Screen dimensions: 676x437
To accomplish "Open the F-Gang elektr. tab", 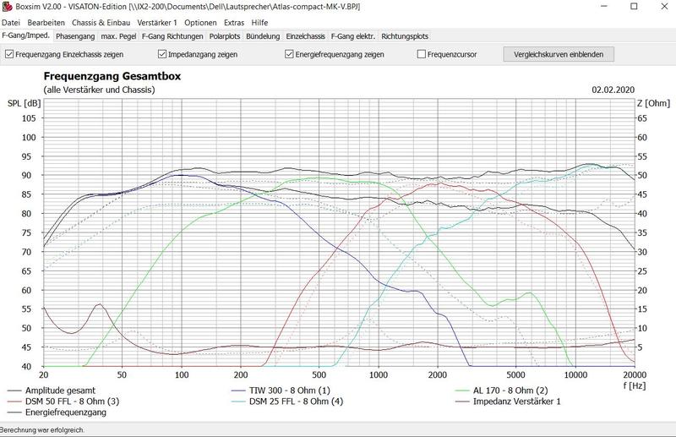I will pyautogui.click(x=353, y=36).
